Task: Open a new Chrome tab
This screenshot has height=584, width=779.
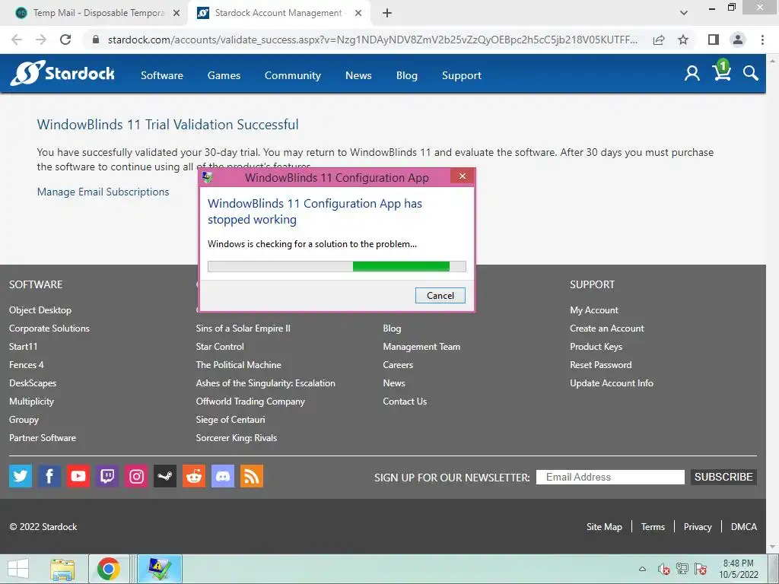Action: click(x=387, y=13)
